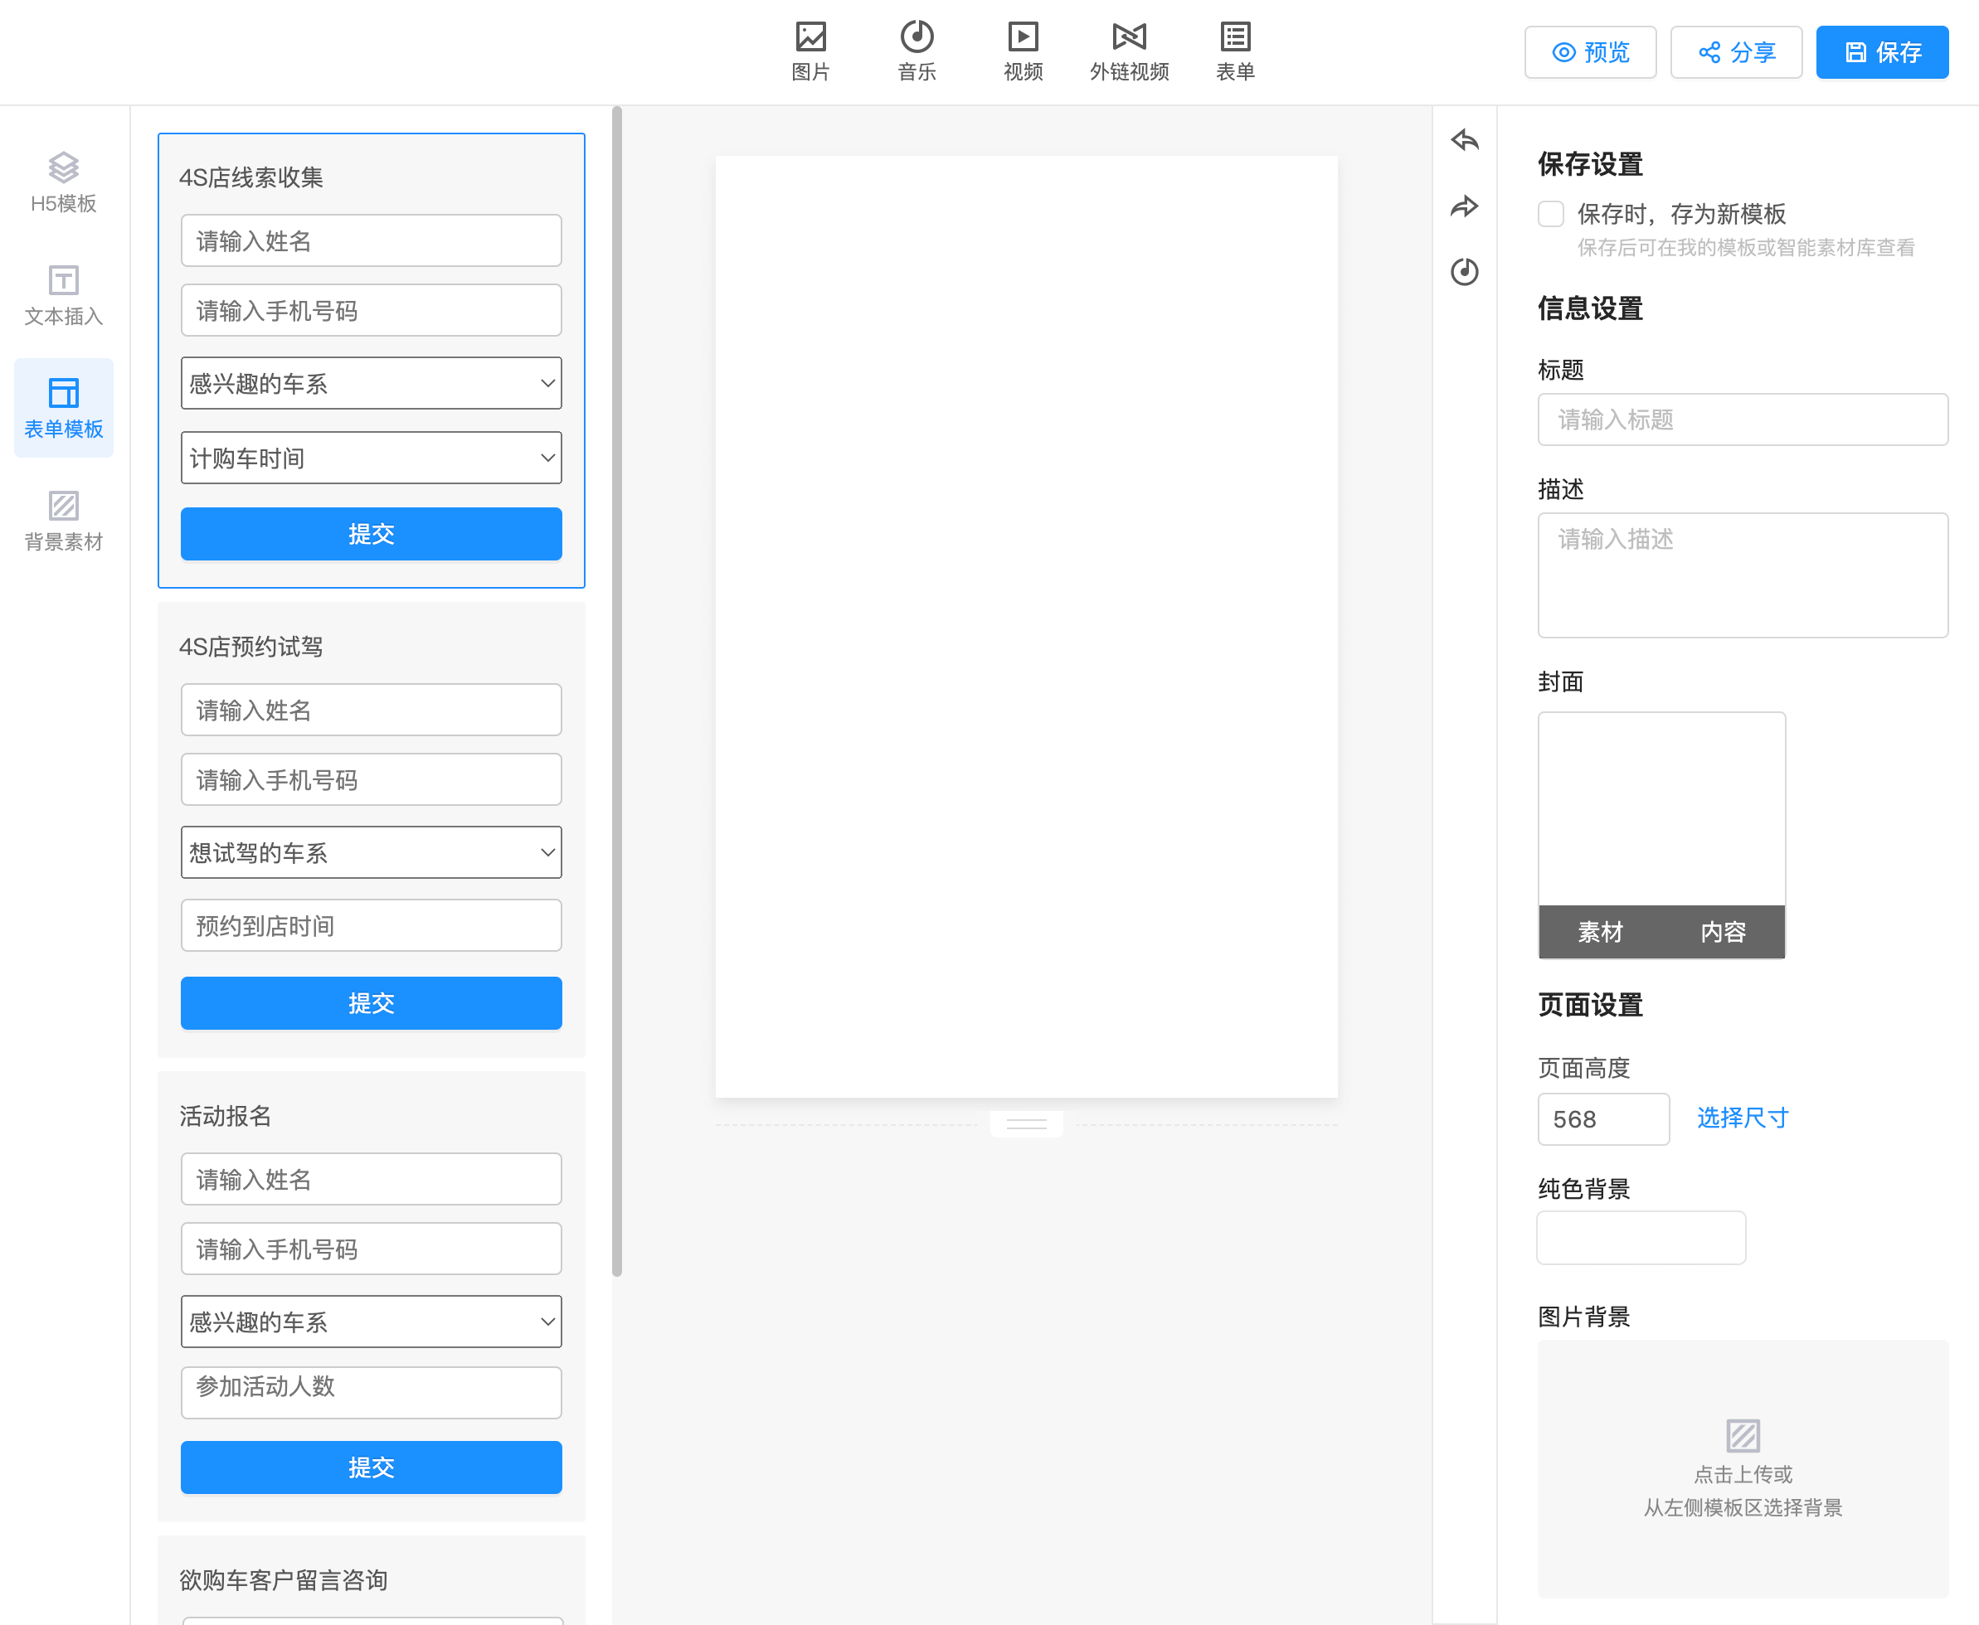Select the 4S店线索收集 template title

tap(251, 178)
